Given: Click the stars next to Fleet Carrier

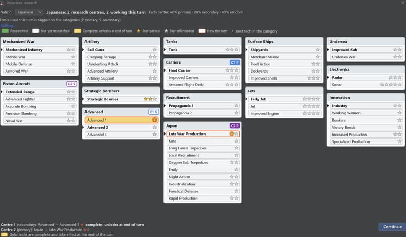Looking at the screenshot, I should (x=232, y=70).
